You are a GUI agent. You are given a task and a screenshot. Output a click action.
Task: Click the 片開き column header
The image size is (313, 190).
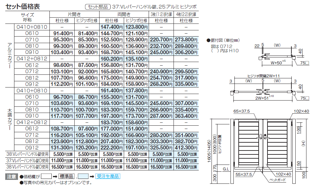[x=74, y=14]
